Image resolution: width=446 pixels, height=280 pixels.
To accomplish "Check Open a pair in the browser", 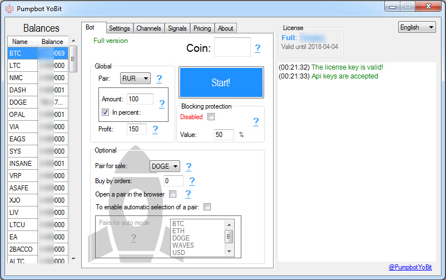I will click(x=172, y=194).
